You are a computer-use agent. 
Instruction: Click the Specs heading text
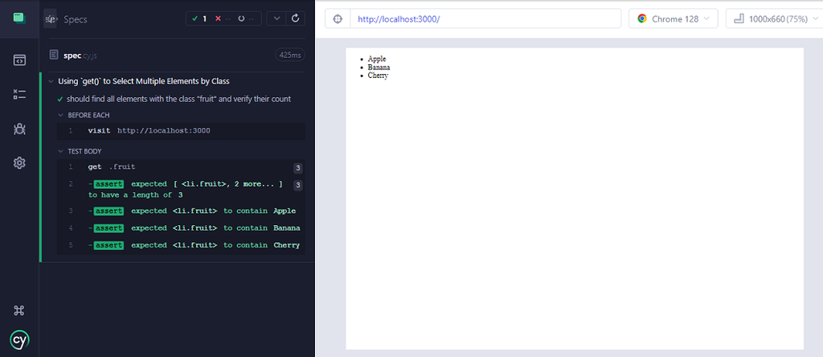(75, 19)
